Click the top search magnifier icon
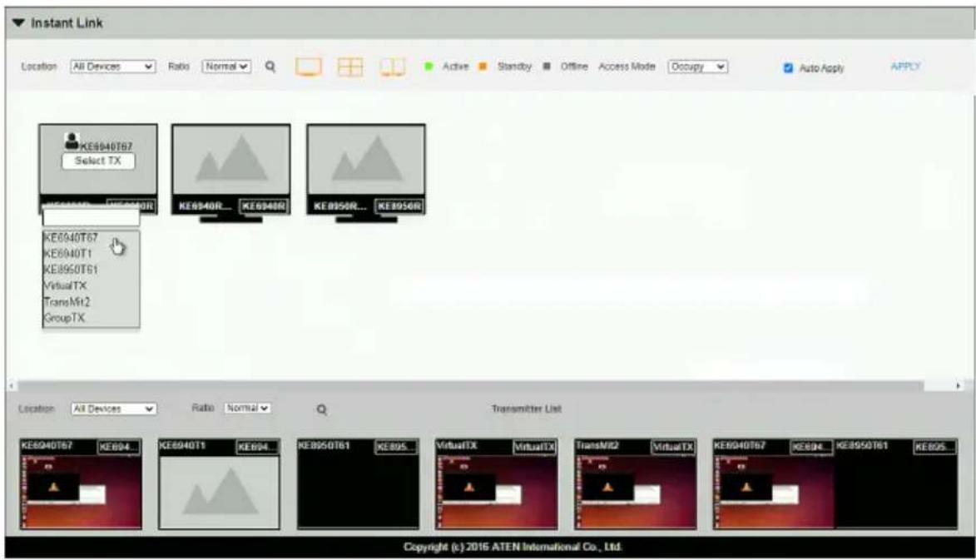976x560 pixels. point(270,66)
